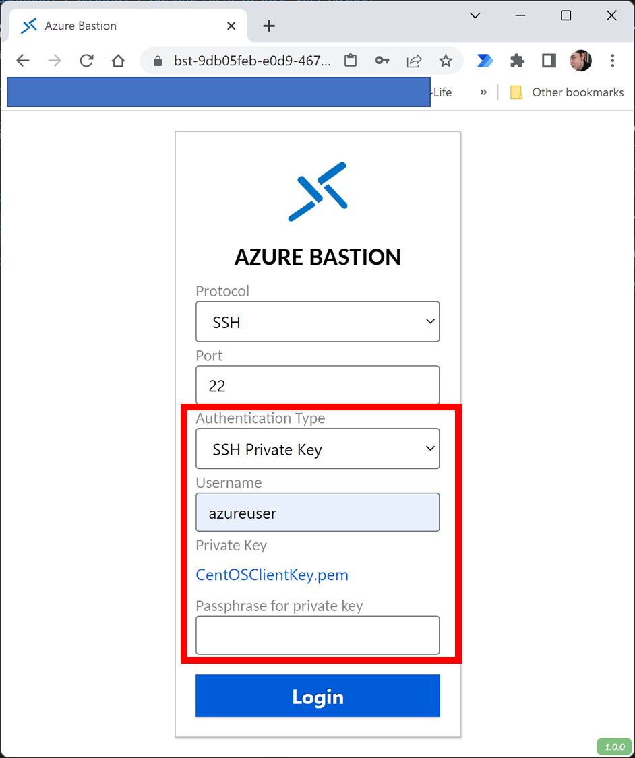Select the Azure Bastion tab
Image resolution: width=635 pixels, height=758 pixels.
pyautogui.click(x=126, y=26)
